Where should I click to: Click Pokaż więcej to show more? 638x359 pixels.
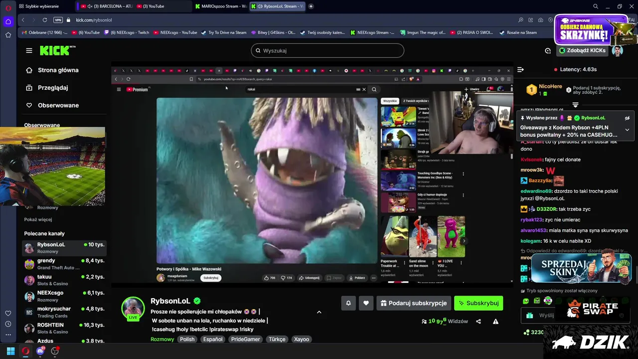point(38,219)
